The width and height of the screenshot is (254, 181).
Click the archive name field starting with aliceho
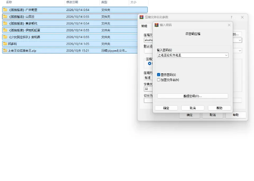point(148,40)
